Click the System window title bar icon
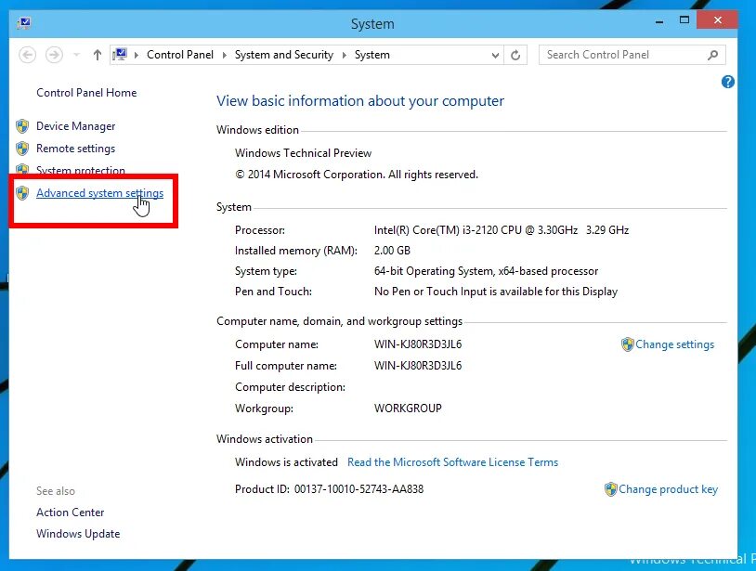 coord(23,22)
